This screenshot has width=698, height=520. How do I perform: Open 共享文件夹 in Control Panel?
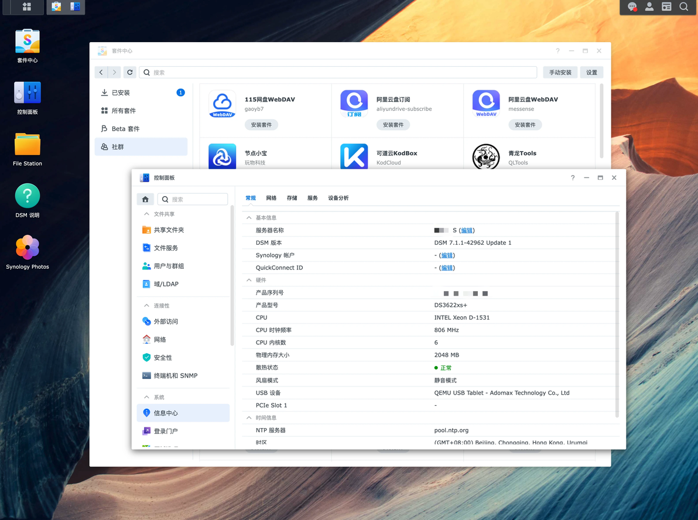183,230
